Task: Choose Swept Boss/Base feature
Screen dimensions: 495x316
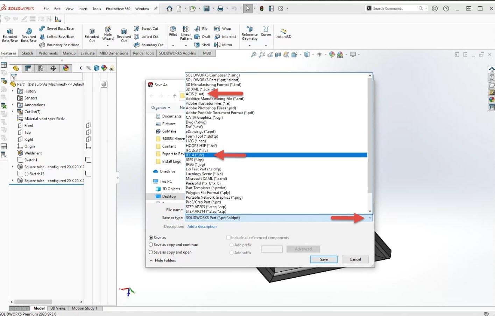Action: coord(56,29)
